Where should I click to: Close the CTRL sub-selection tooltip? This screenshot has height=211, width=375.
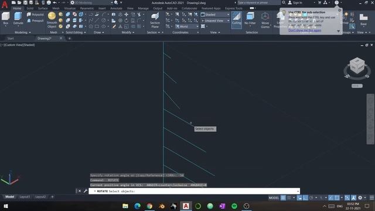[340, 11]
